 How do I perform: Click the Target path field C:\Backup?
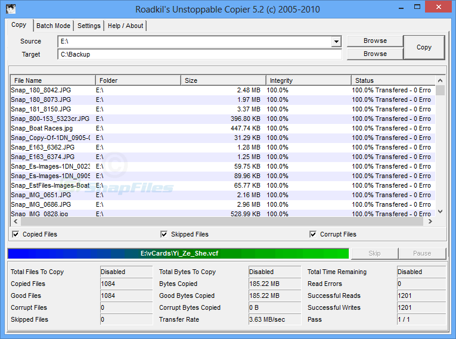[200, 54]
